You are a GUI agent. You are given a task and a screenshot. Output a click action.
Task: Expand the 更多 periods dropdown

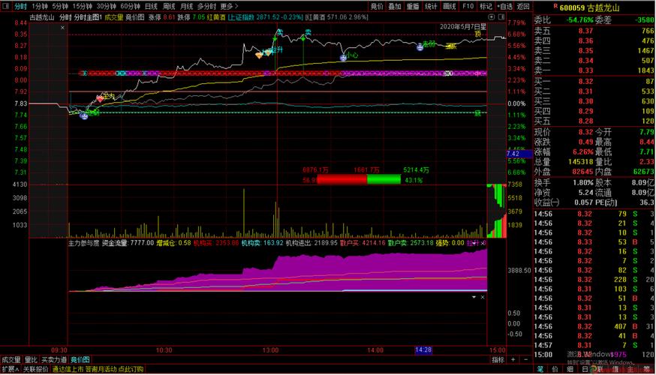coord(227,6)
